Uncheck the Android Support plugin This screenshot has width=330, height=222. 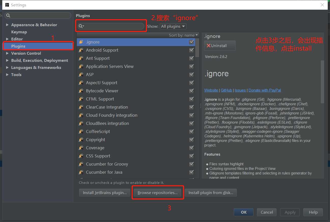point(191,50)
